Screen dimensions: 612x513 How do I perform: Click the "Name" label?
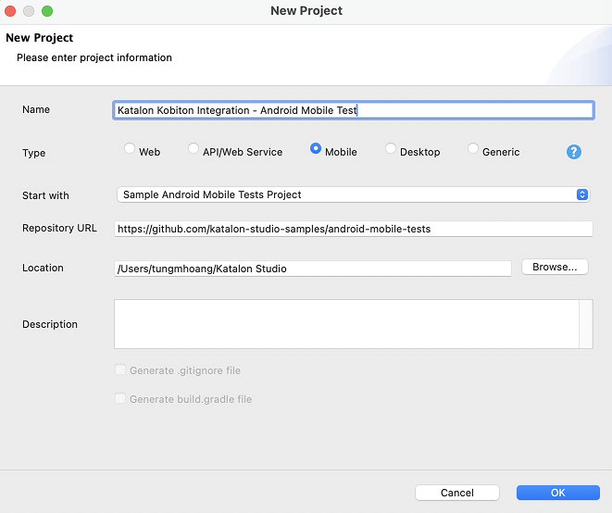36,109
